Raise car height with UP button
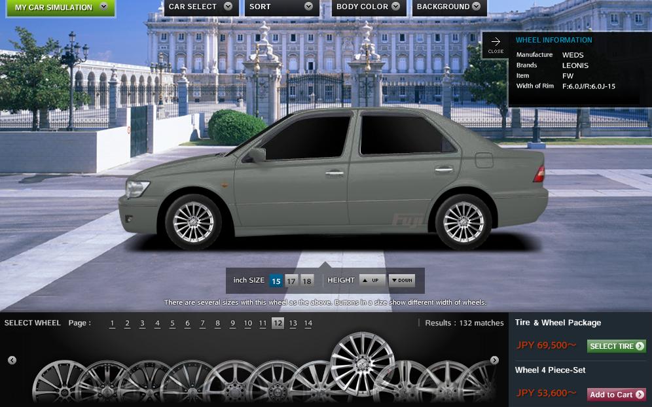Image resolution: width=652 pixels, height=407 pixels. click(x=372, y=280)
